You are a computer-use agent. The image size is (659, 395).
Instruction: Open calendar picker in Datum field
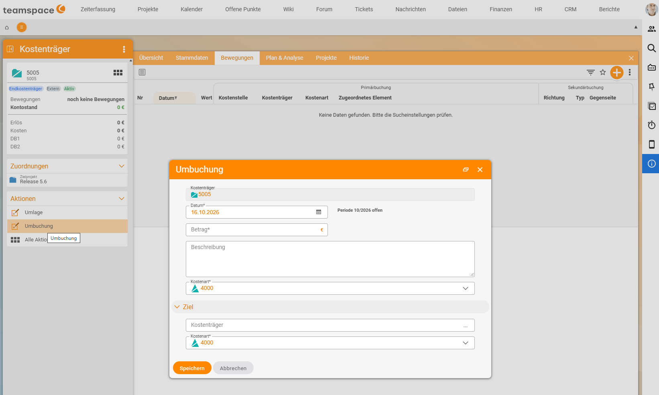[319, 212]
